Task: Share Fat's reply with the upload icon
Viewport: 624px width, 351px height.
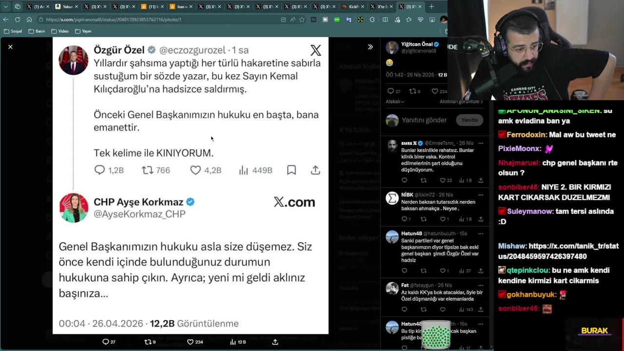Action: tap(481, 310)
